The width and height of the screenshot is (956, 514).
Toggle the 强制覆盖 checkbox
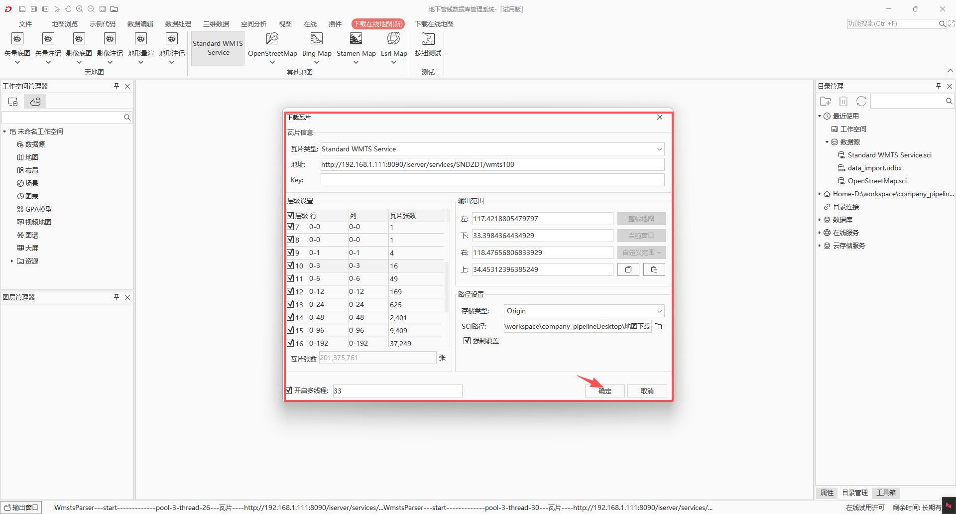pos(467,341)
